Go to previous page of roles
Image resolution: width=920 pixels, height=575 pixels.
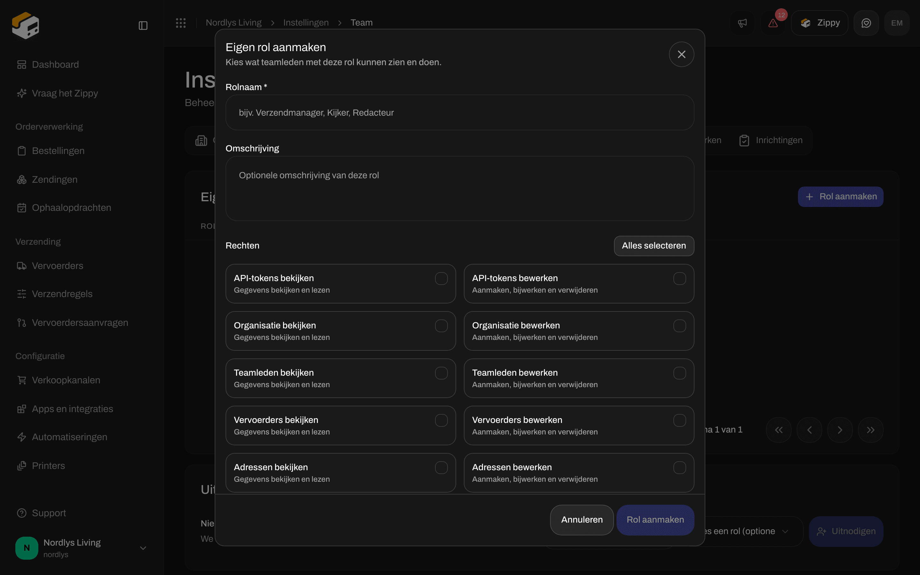click(x=809, y=430)
